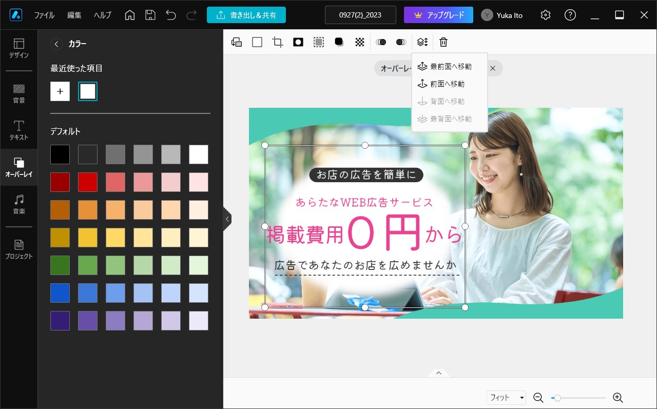Viewport: 657px width, 409px height.
Task: Select the オーバーレイ side panel
Action: click(x=19, y=167)
